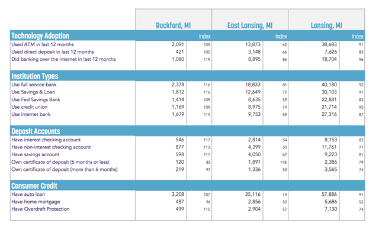Click East Lansing short CD index 118
Image resolution: width=379 pixels, height=226 pixels.
coord(284,162)
